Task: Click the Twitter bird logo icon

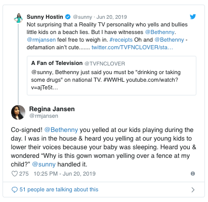Action: (x=193, y=17)
